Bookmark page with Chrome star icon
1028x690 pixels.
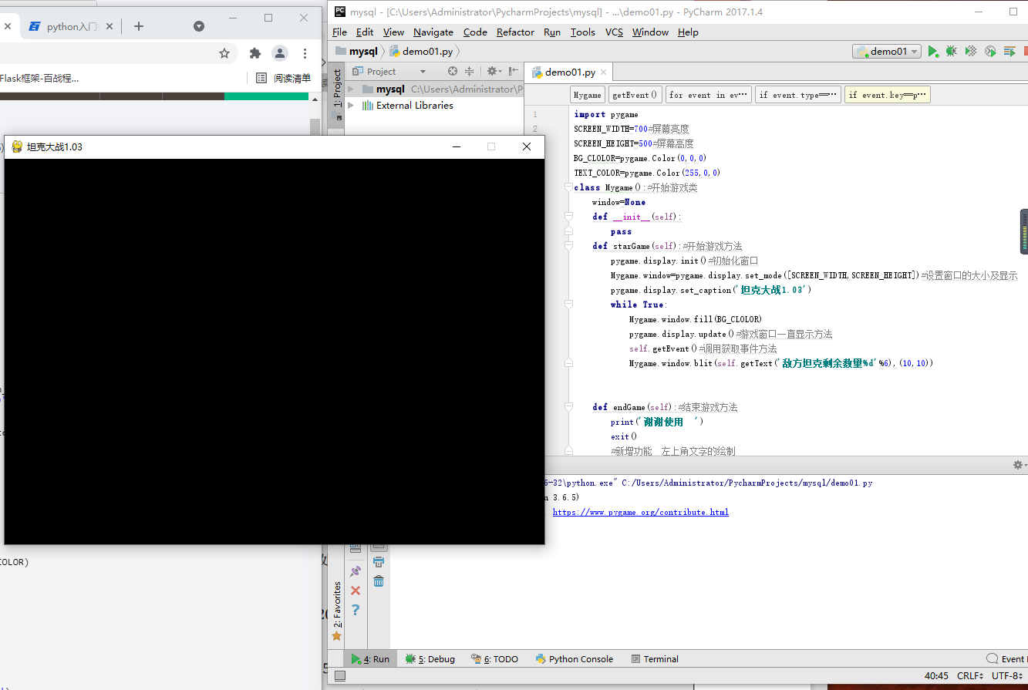tap(224, 53)
